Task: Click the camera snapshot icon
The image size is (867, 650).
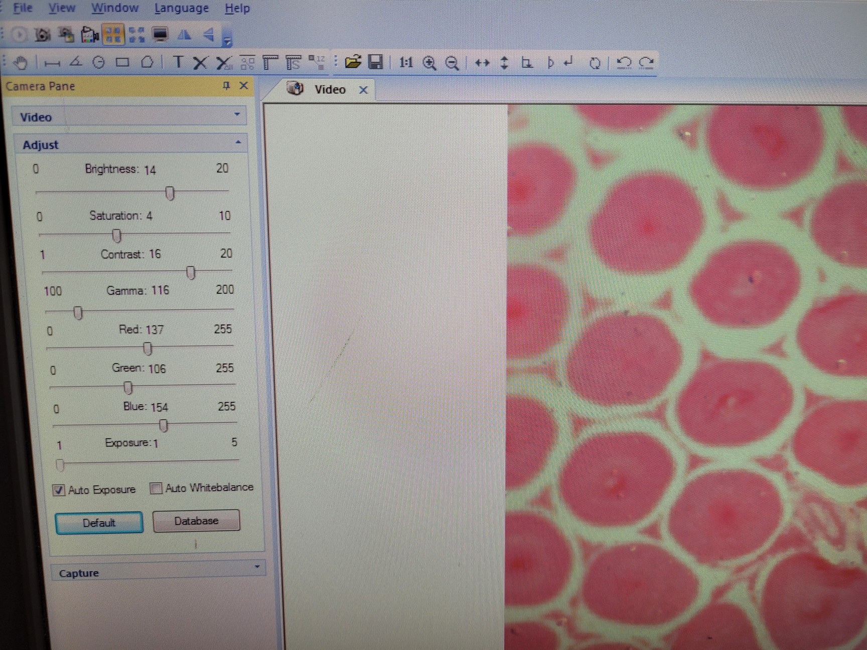Action: (x=43, y=35)
